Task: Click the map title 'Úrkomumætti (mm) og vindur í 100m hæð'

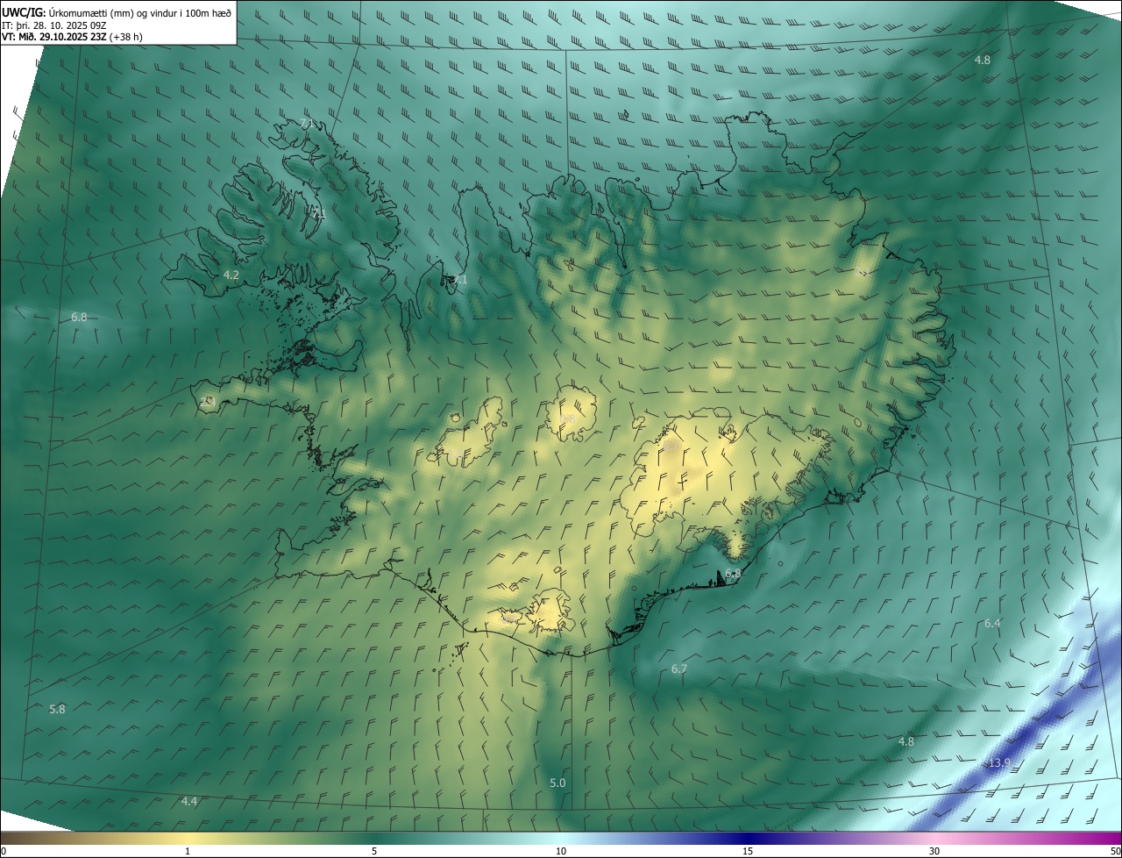Action: [139, 12]
